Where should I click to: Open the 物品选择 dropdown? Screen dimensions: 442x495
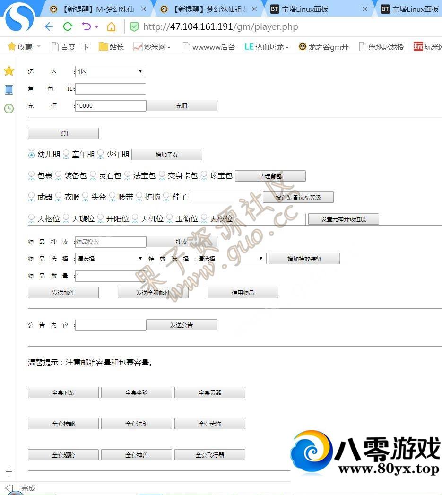point(111,259)
